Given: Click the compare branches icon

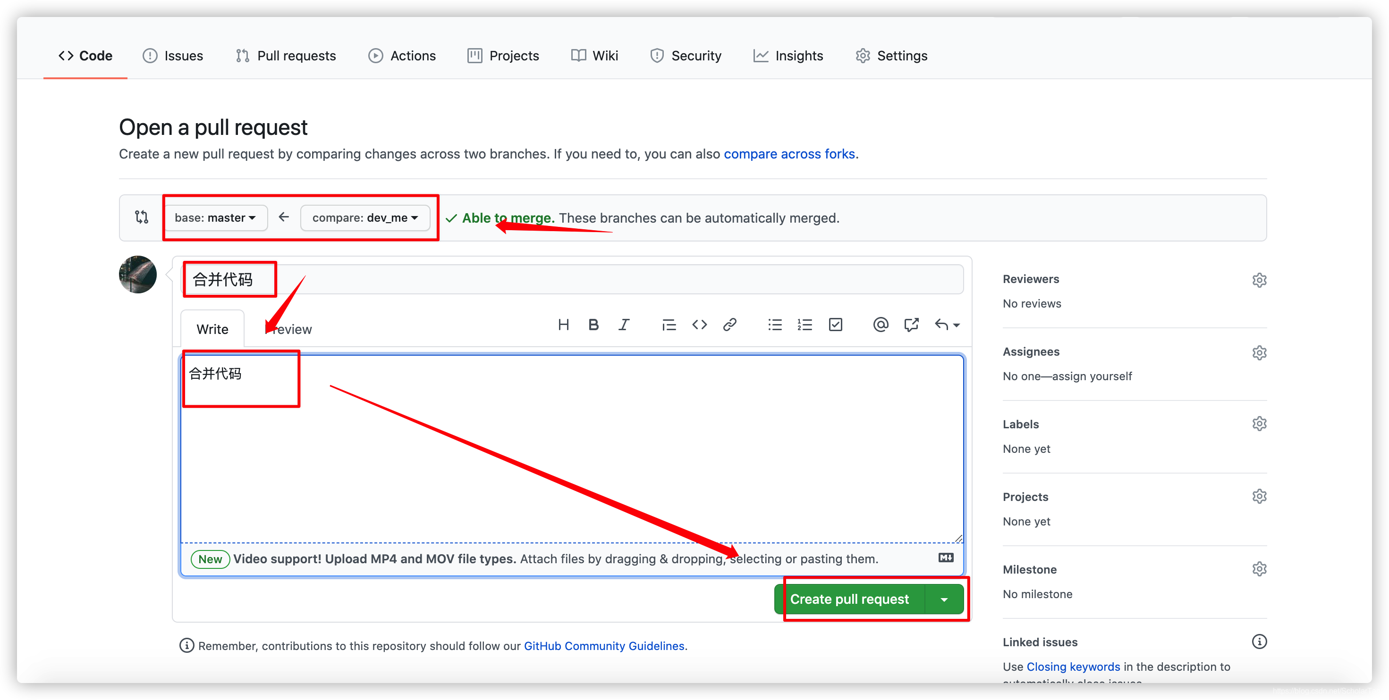Looking at the screenshot, I should click(x=141, y=217).
